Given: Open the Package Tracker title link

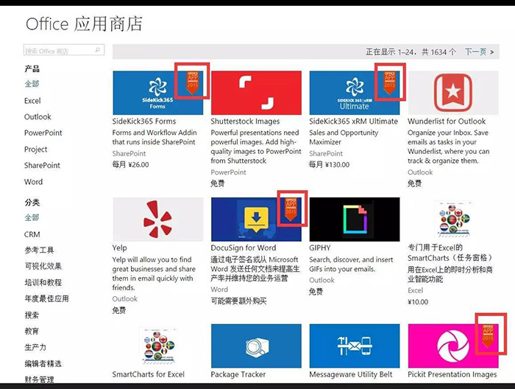Looking at the screenshot, I should 238,374.
